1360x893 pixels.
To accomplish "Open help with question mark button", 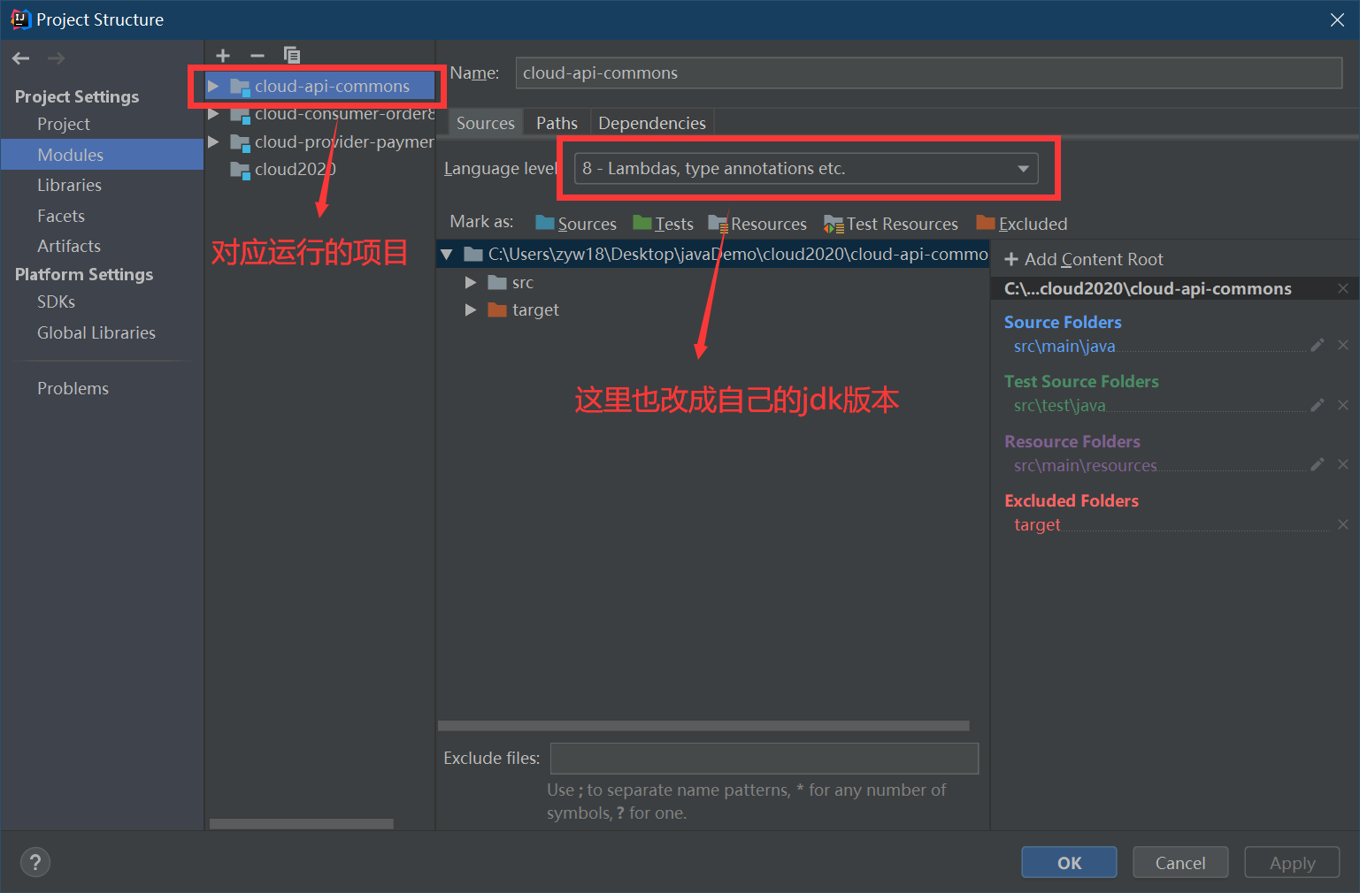I will pos(35,862).
